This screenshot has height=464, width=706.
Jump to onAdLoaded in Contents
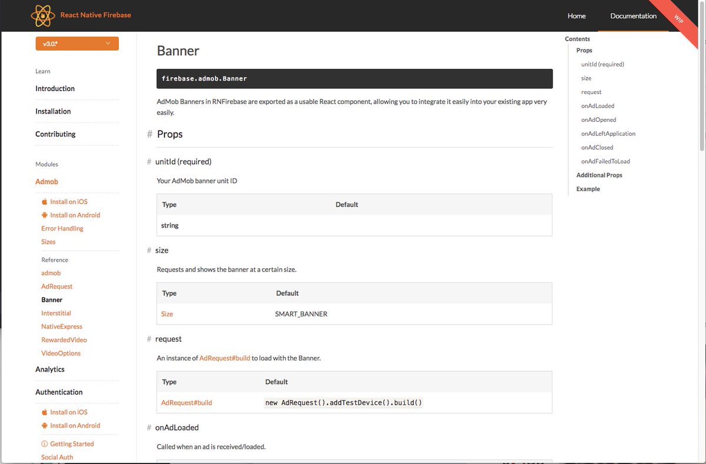(x=598, y=106)
